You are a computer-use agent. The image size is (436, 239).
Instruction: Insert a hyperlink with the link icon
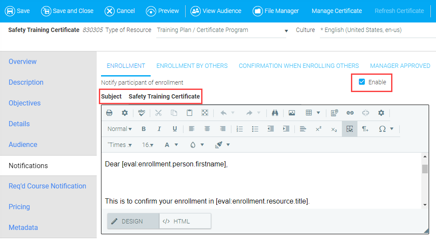pyautogui.click(x=350, y=113)
